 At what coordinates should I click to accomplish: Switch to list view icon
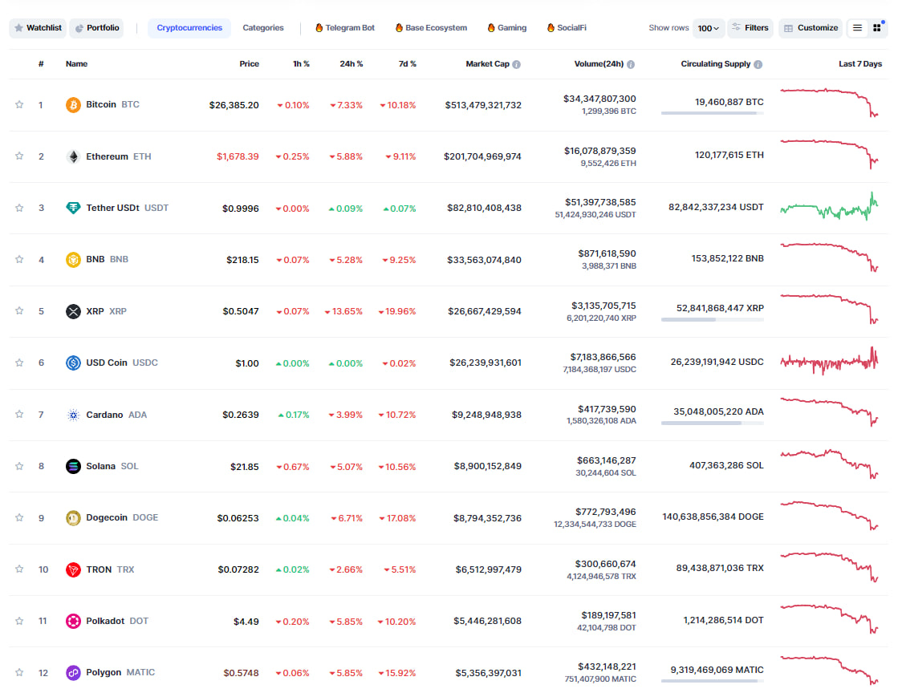coord(857,27)
